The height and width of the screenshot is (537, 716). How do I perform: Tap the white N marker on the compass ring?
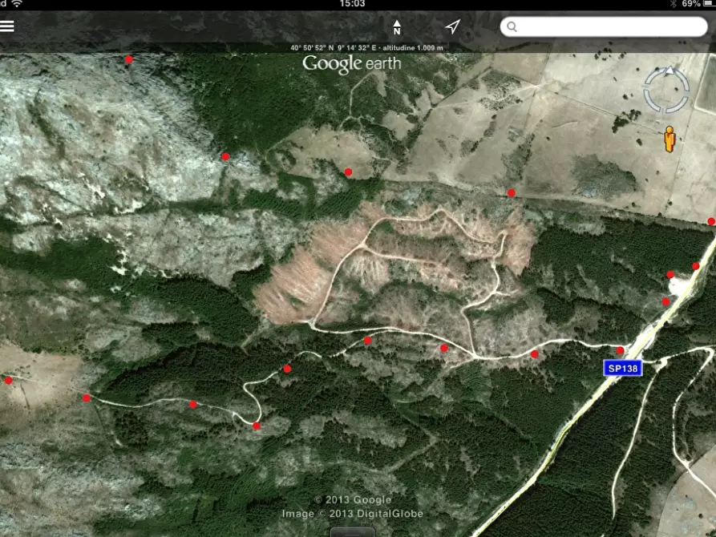[669, 71]
